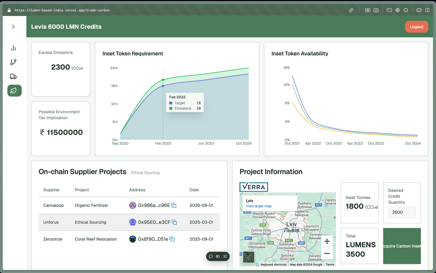436x273 pixels.
Task: Click the Feb 2022 Emissions data point
Action: (163, 80)
